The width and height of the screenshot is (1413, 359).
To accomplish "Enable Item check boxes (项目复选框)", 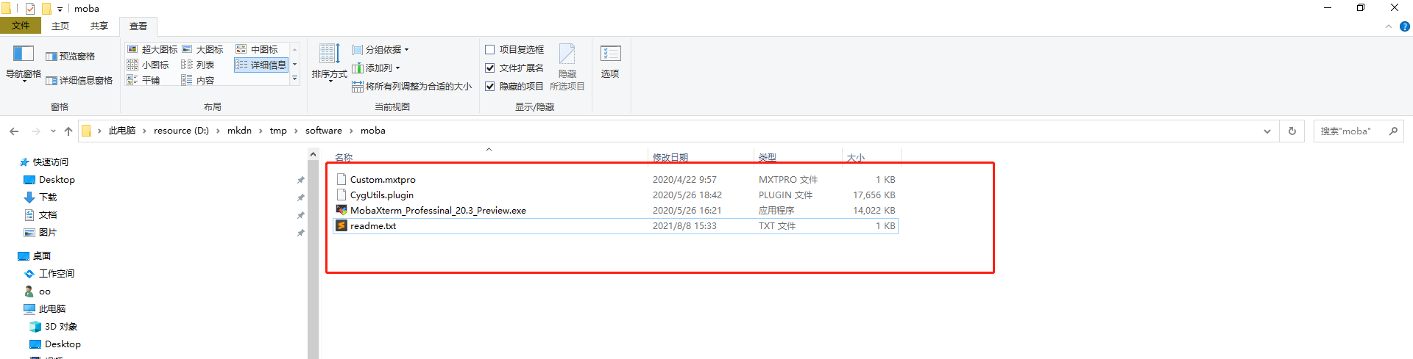I will [x=490, y=50].
